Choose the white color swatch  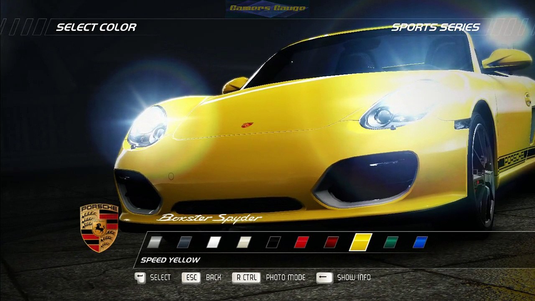[214, 242]
